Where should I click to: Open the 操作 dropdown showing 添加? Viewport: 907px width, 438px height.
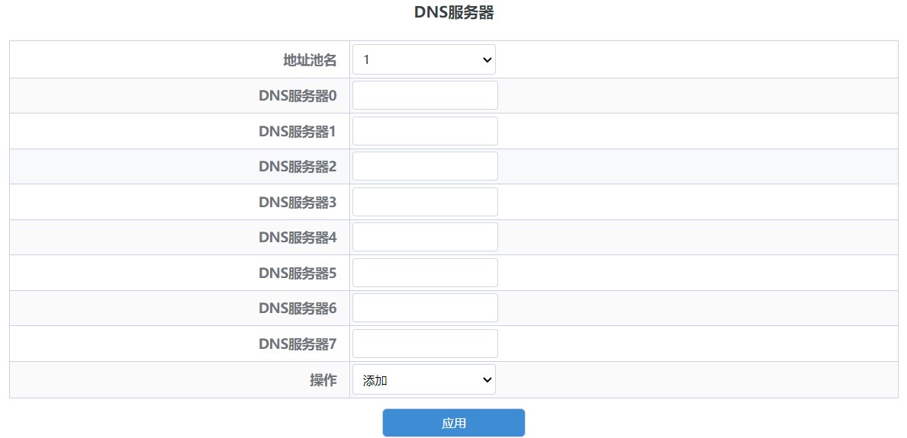point(423,380)
